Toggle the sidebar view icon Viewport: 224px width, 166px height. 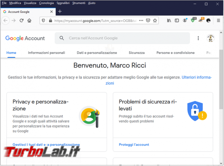[177, 21]
